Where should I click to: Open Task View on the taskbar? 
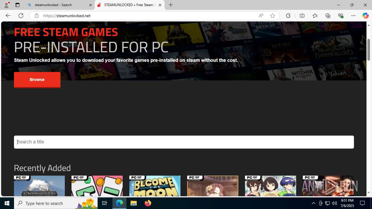tap(105, 203)
